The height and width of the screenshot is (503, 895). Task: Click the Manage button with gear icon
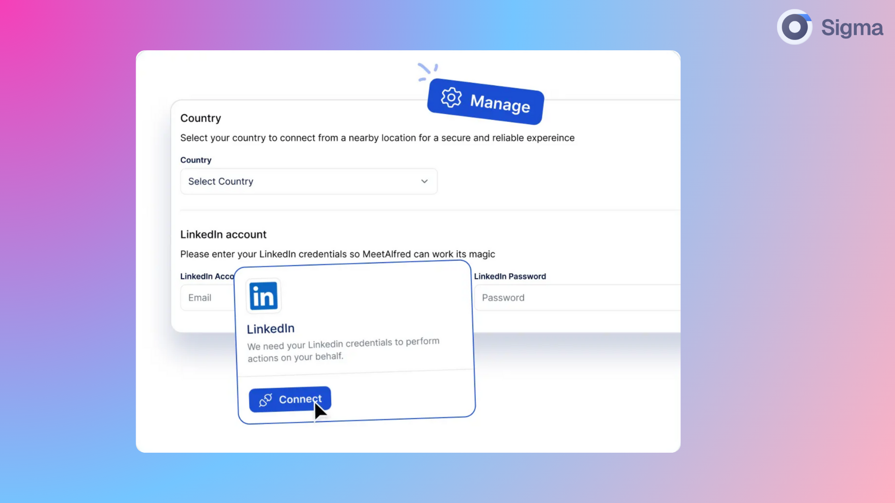pos(485,102)
